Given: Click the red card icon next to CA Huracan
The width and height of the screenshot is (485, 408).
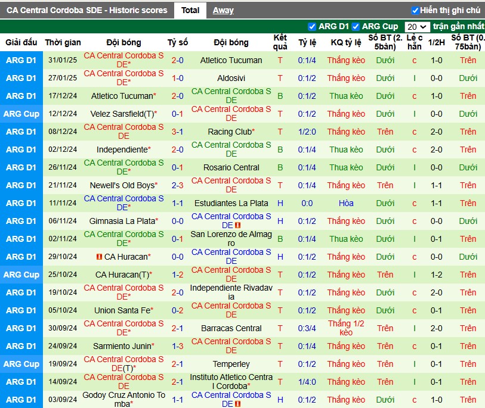Looking at the screenshot, I should [x=99, y=257].
